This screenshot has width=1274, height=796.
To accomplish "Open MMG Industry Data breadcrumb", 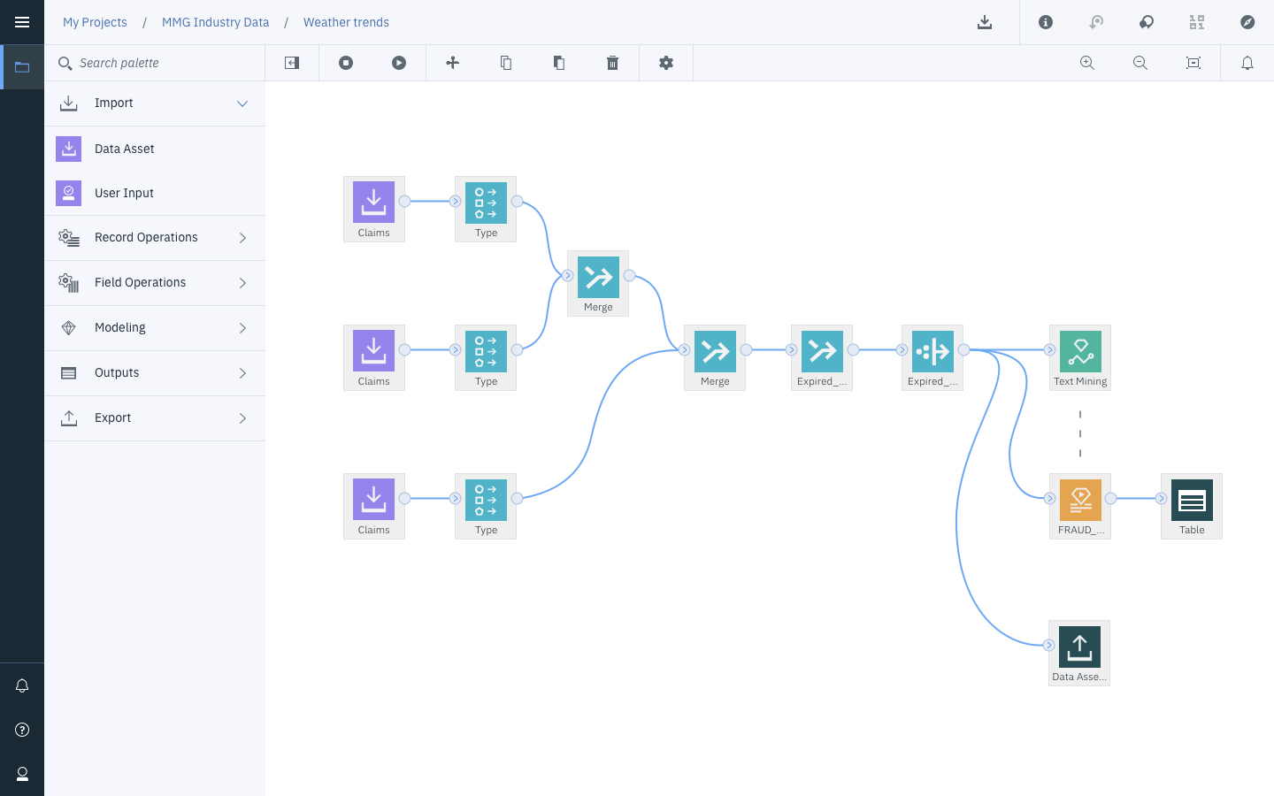I will 215,22.
